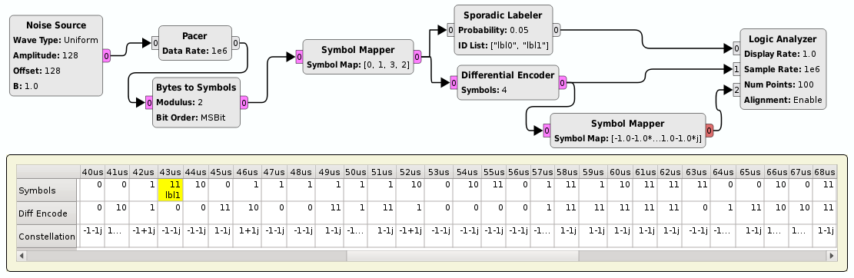The height and width of the screenshot is (278, 854).
Task: Click the 47us column header
Action: point(274,172)
